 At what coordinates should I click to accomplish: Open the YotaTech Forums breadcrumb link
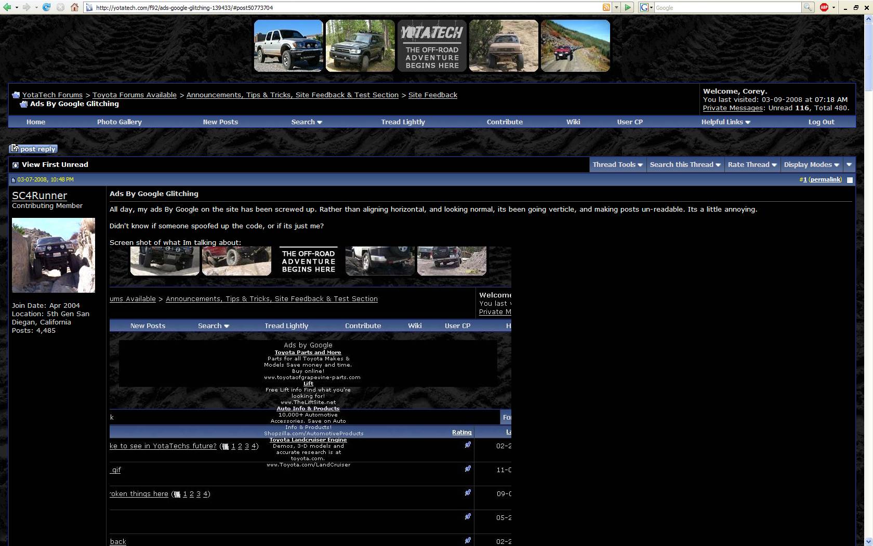(52, 95)
